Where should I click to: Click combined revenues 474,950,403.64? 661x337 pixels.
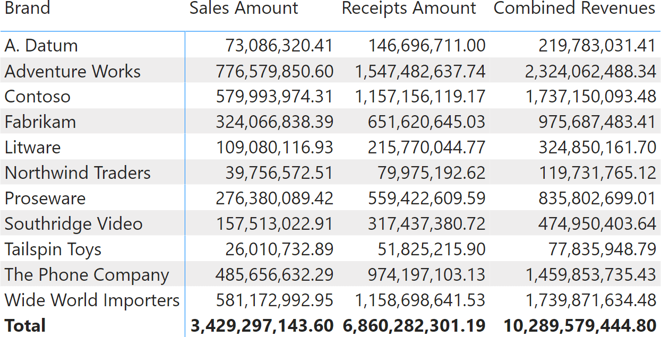tap(597, 224)
